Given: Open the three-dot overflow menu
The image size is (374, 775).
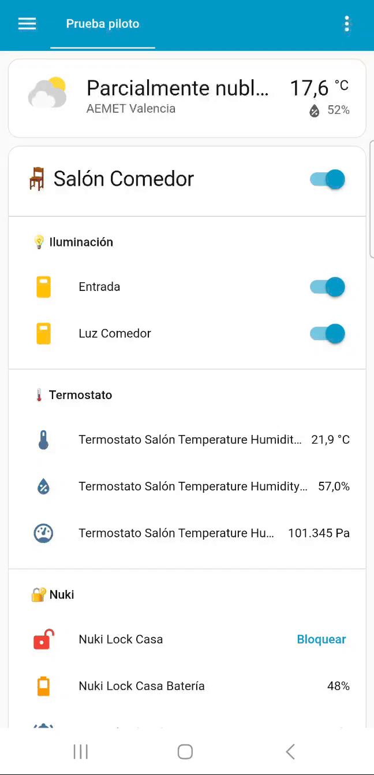Looking at the screenshot, I should click(347, 24).
